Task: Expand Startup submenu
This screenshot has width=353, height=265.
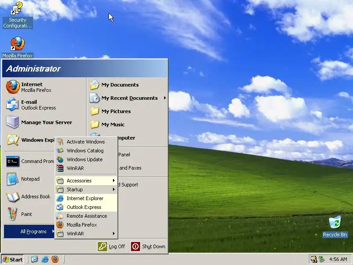Action: pyautogui.click(x=86, y=189)
